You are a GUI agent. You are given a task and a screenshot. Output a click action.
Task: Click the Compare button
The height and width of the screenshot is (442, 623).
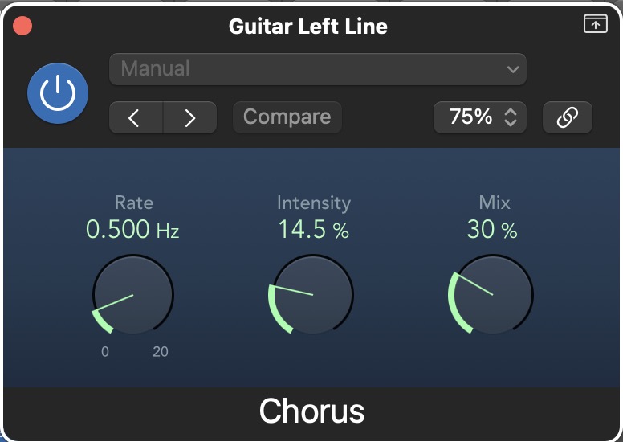click(287, 117)
